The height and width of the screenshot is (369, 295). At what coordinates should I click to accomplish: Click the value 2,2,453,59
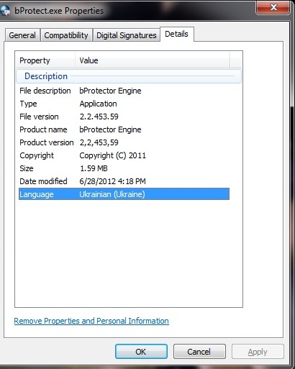point(99,142)
